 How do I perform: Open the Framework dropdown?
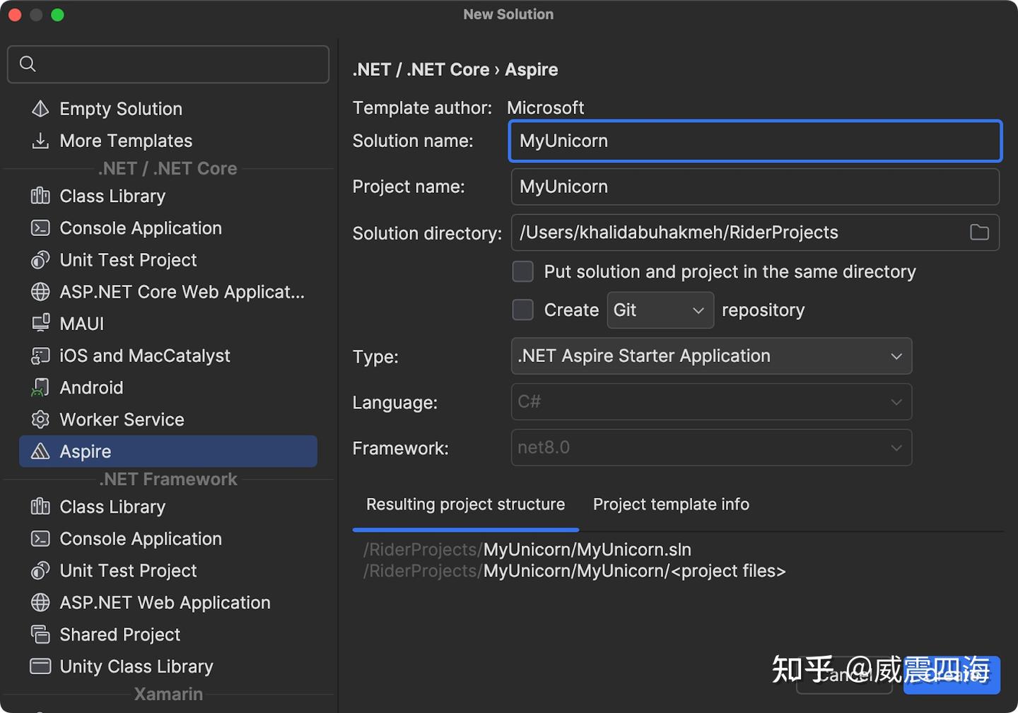710,447
